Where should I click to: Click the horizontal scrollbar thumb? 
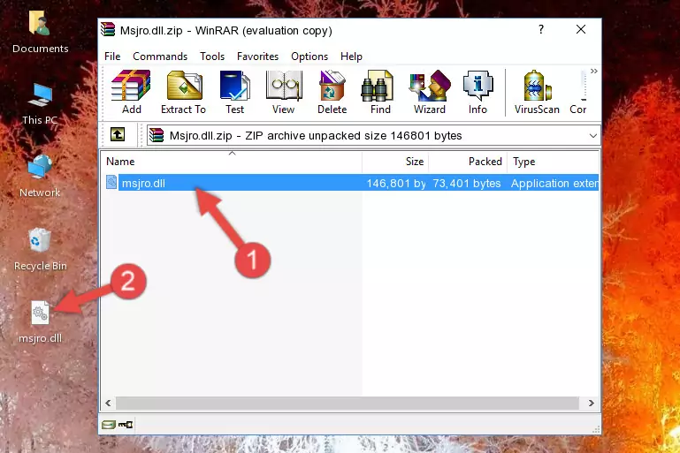348,404
